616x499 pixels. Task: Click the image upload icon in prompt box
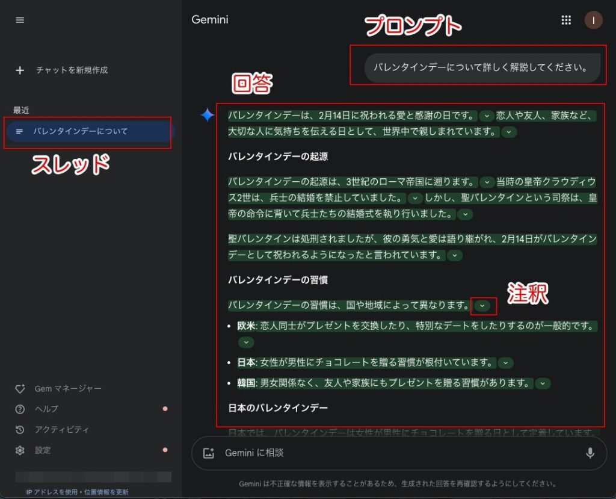click(x=209, y=453)
